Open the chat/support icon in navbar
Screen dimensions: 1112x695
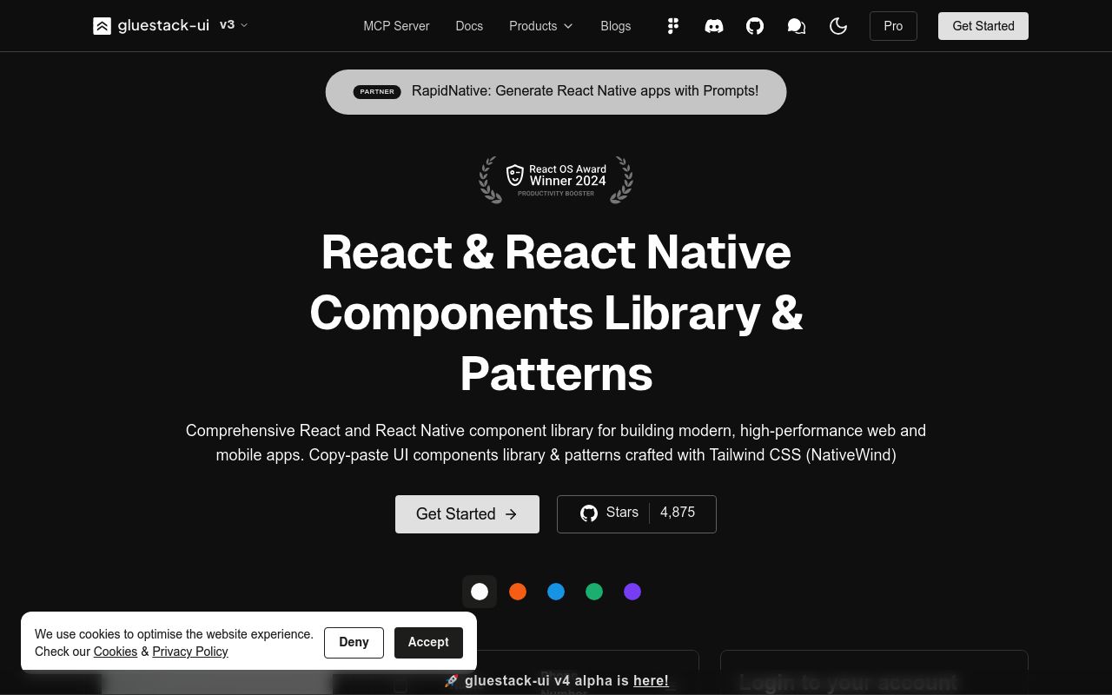coord(796,26)
